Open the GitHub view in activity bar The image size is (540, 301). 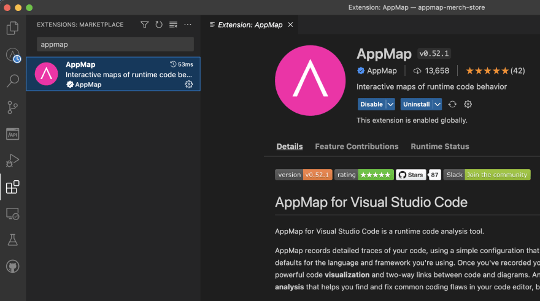point(13,267)
